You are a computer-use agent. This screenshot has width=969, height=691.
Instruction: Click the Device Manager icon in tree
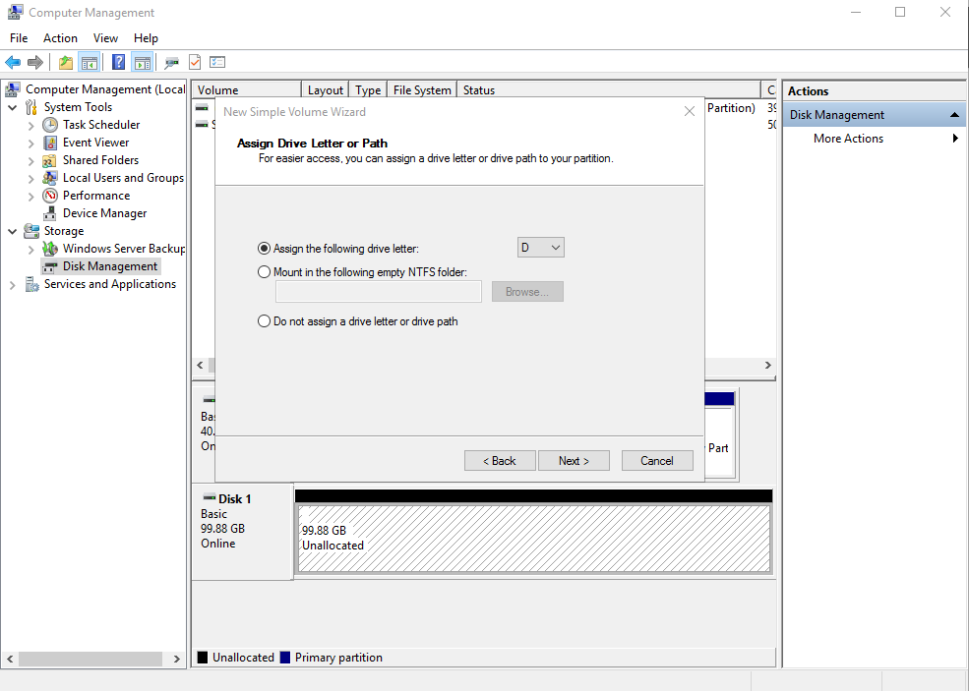coord(50,213)
